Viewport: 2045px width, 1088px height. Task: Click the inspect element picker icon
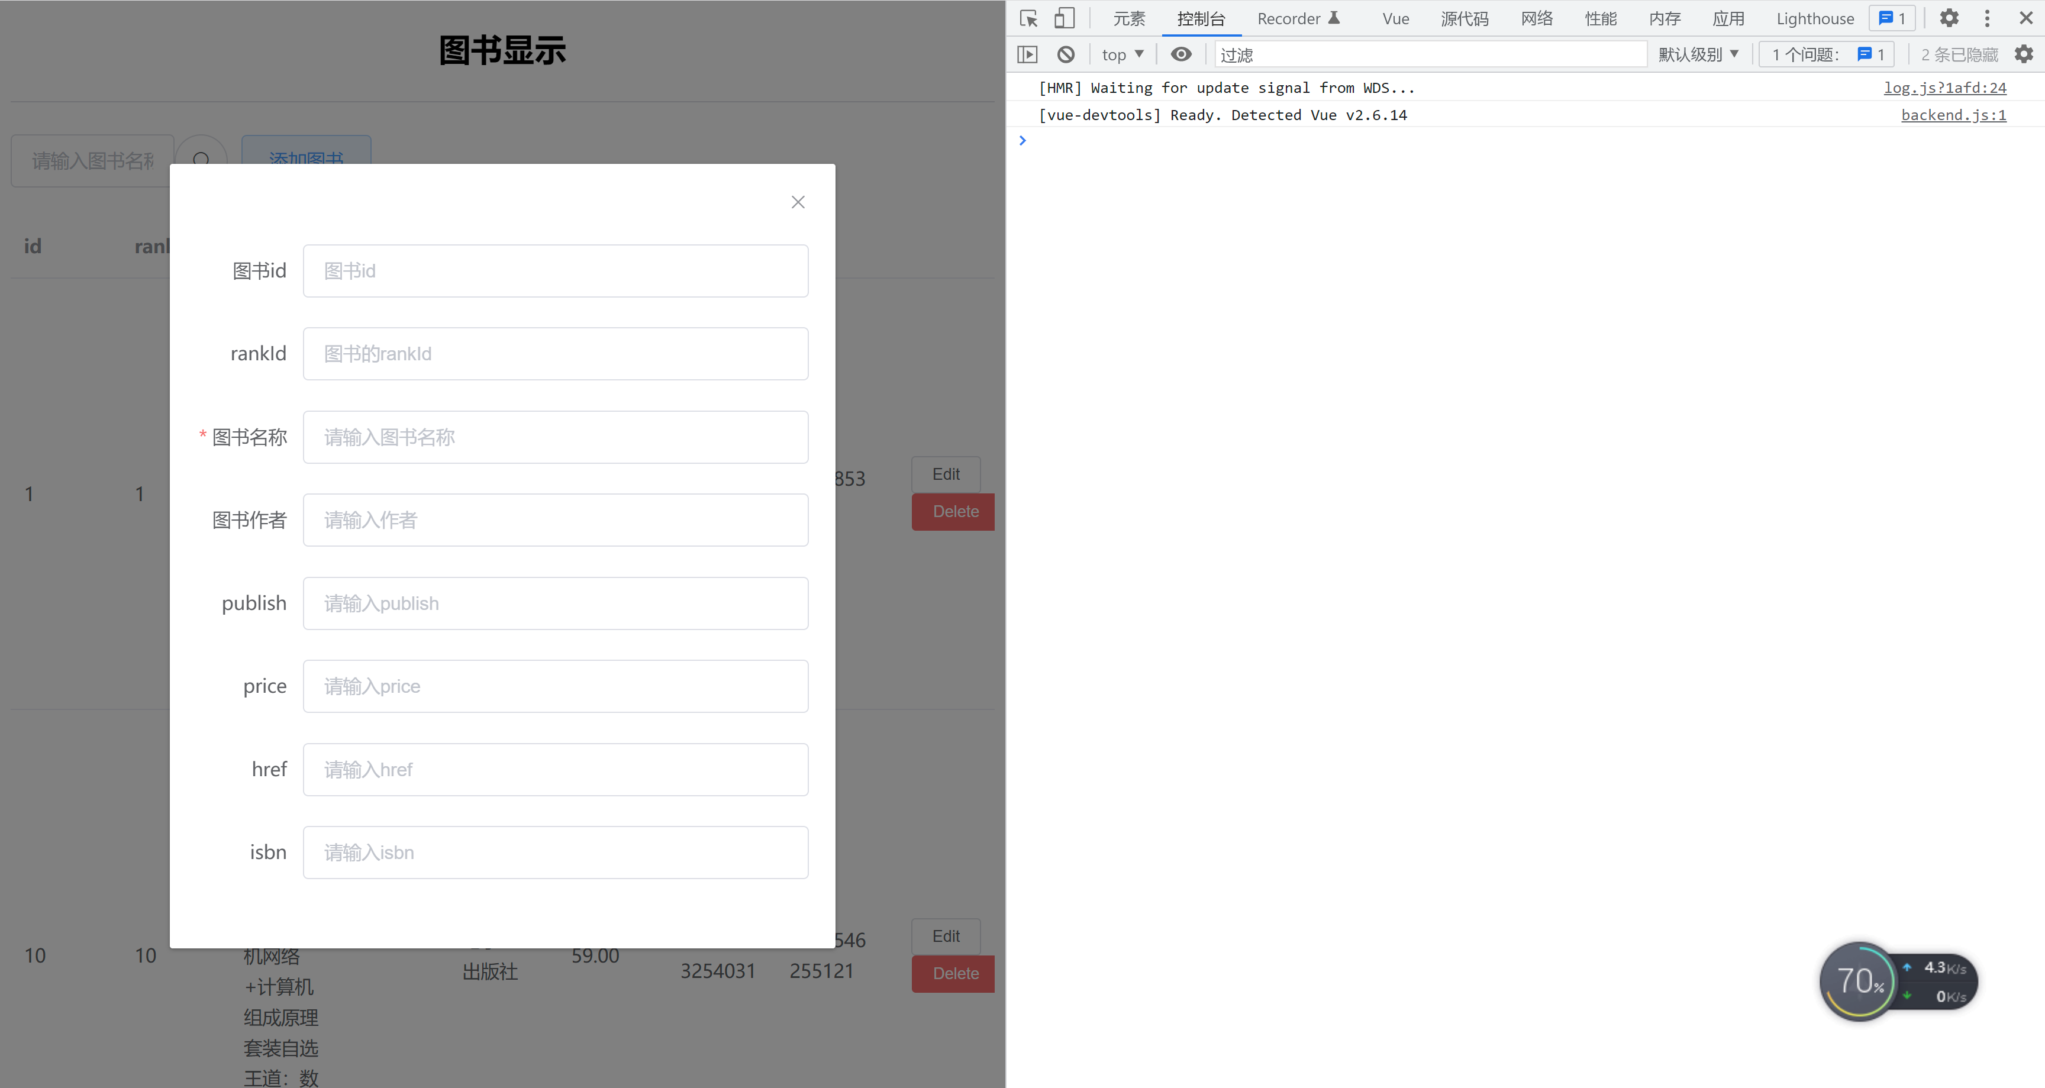point(1029,18)
